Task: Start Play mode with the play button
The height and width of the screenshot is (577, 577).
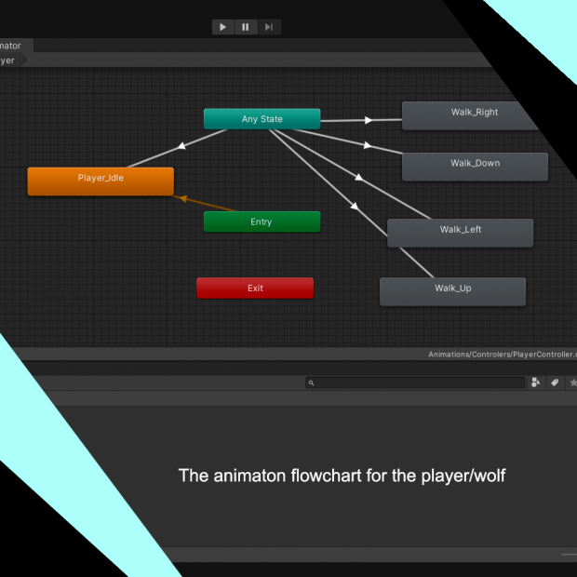Action: [222, 27]
